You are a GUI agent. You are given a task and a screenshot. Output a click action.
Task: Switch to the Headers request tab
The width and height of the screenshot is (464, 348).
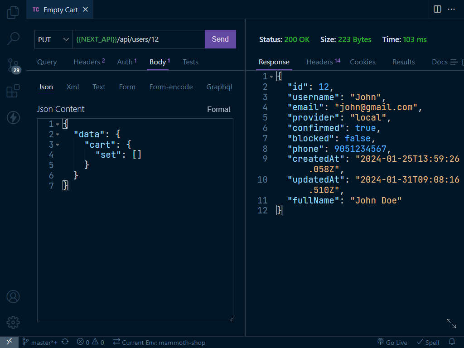pos(89,62)
